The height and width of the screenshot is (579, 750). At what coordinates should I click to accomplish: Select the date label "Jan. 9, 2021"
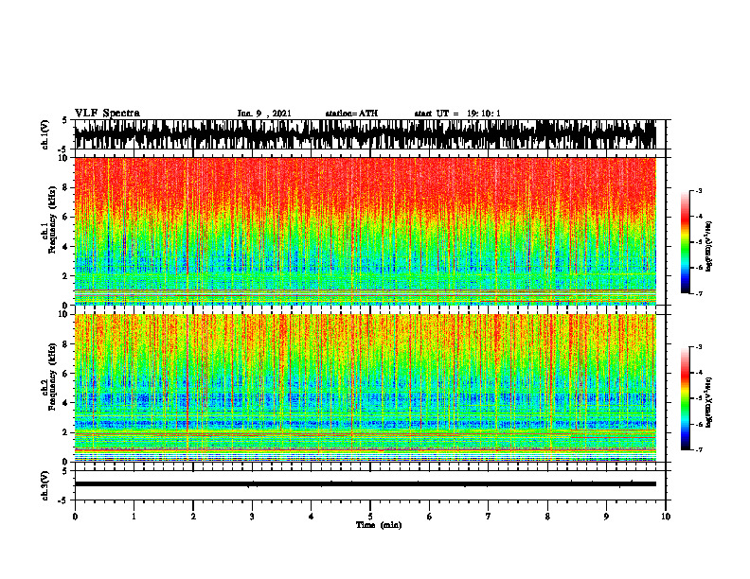click(x=264, y=114)
